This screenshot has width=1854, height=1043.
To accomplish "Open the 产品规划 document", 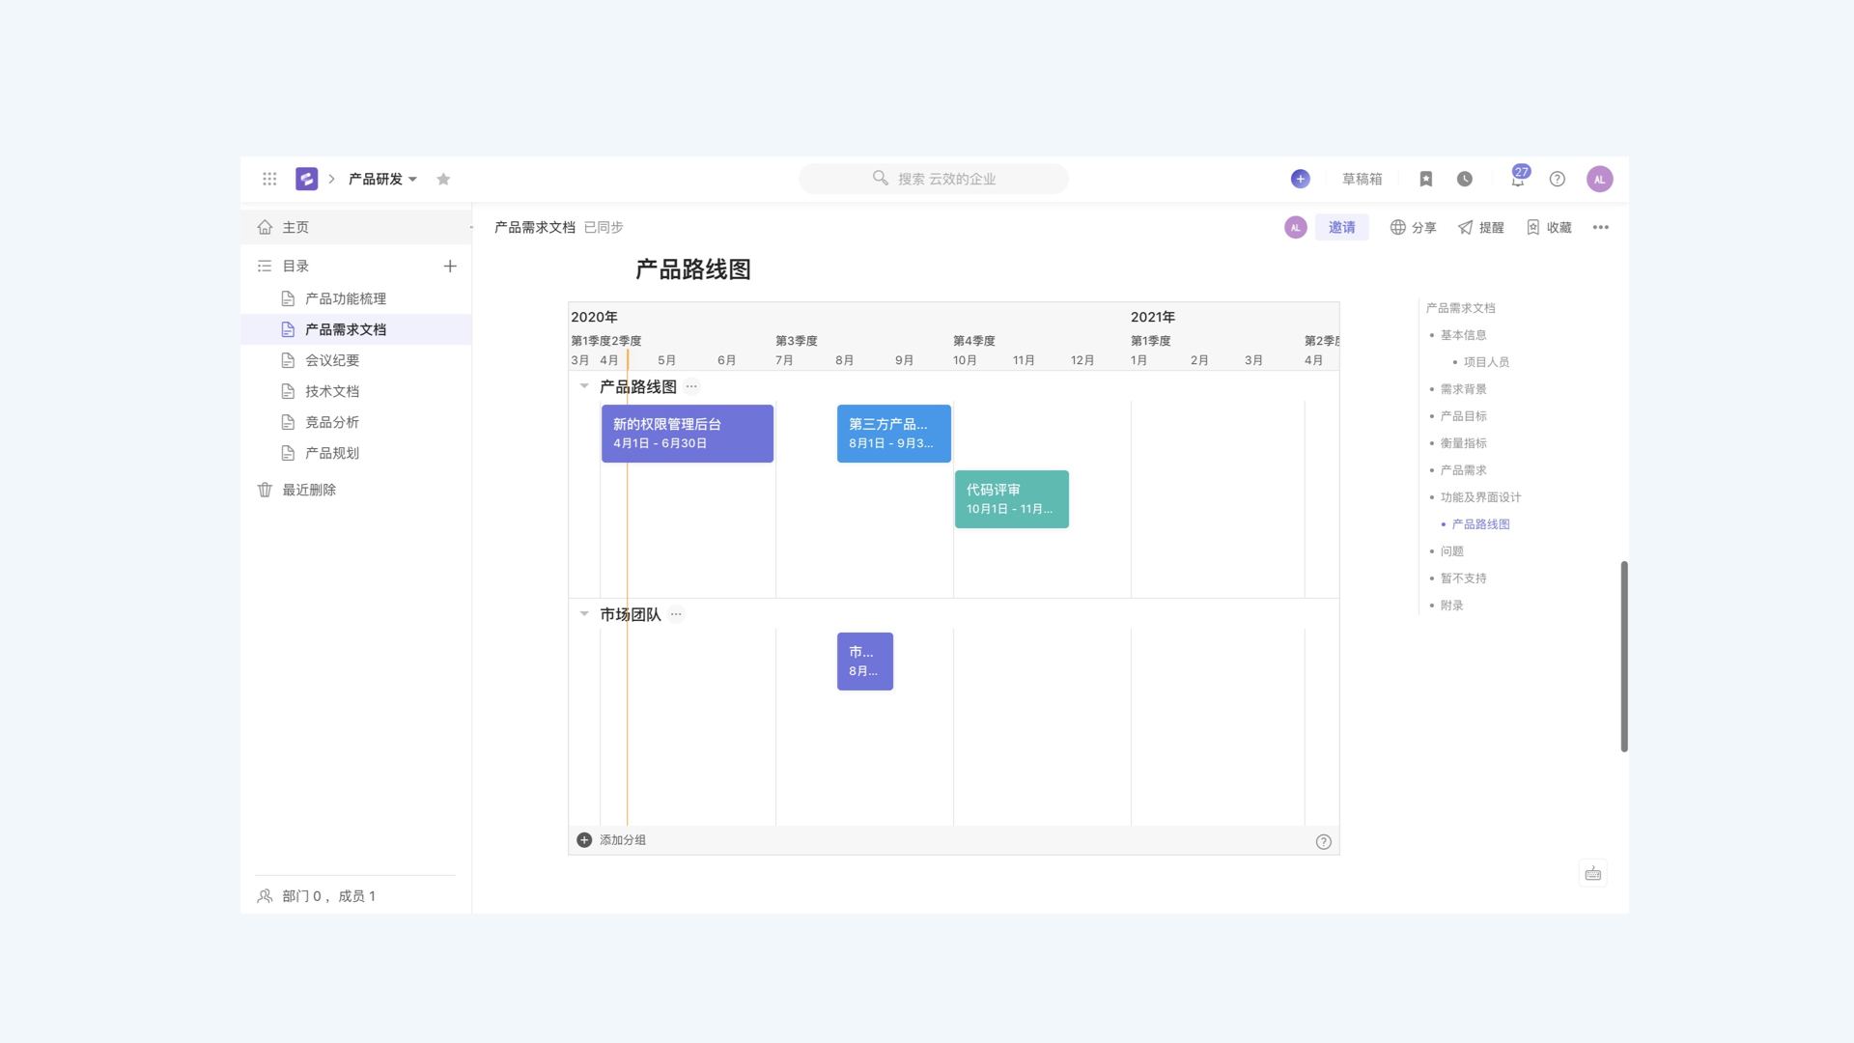I will pos(355,453).
